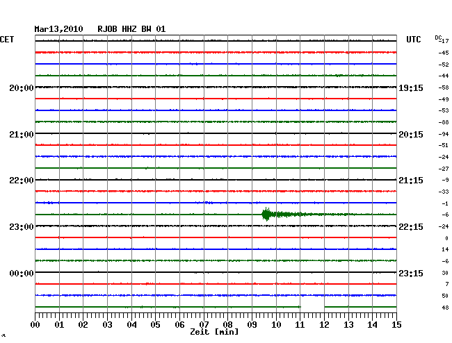The image size is (452, 343).
Task: Click the DC value 7
Action: tap(447, 284)
